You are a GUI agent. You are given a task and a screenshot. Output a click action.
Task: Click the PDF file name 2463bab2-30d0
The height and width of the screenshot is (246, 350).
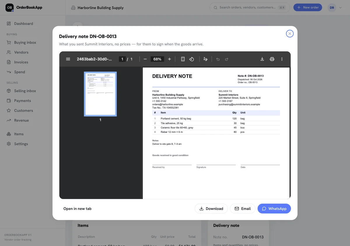94,59
